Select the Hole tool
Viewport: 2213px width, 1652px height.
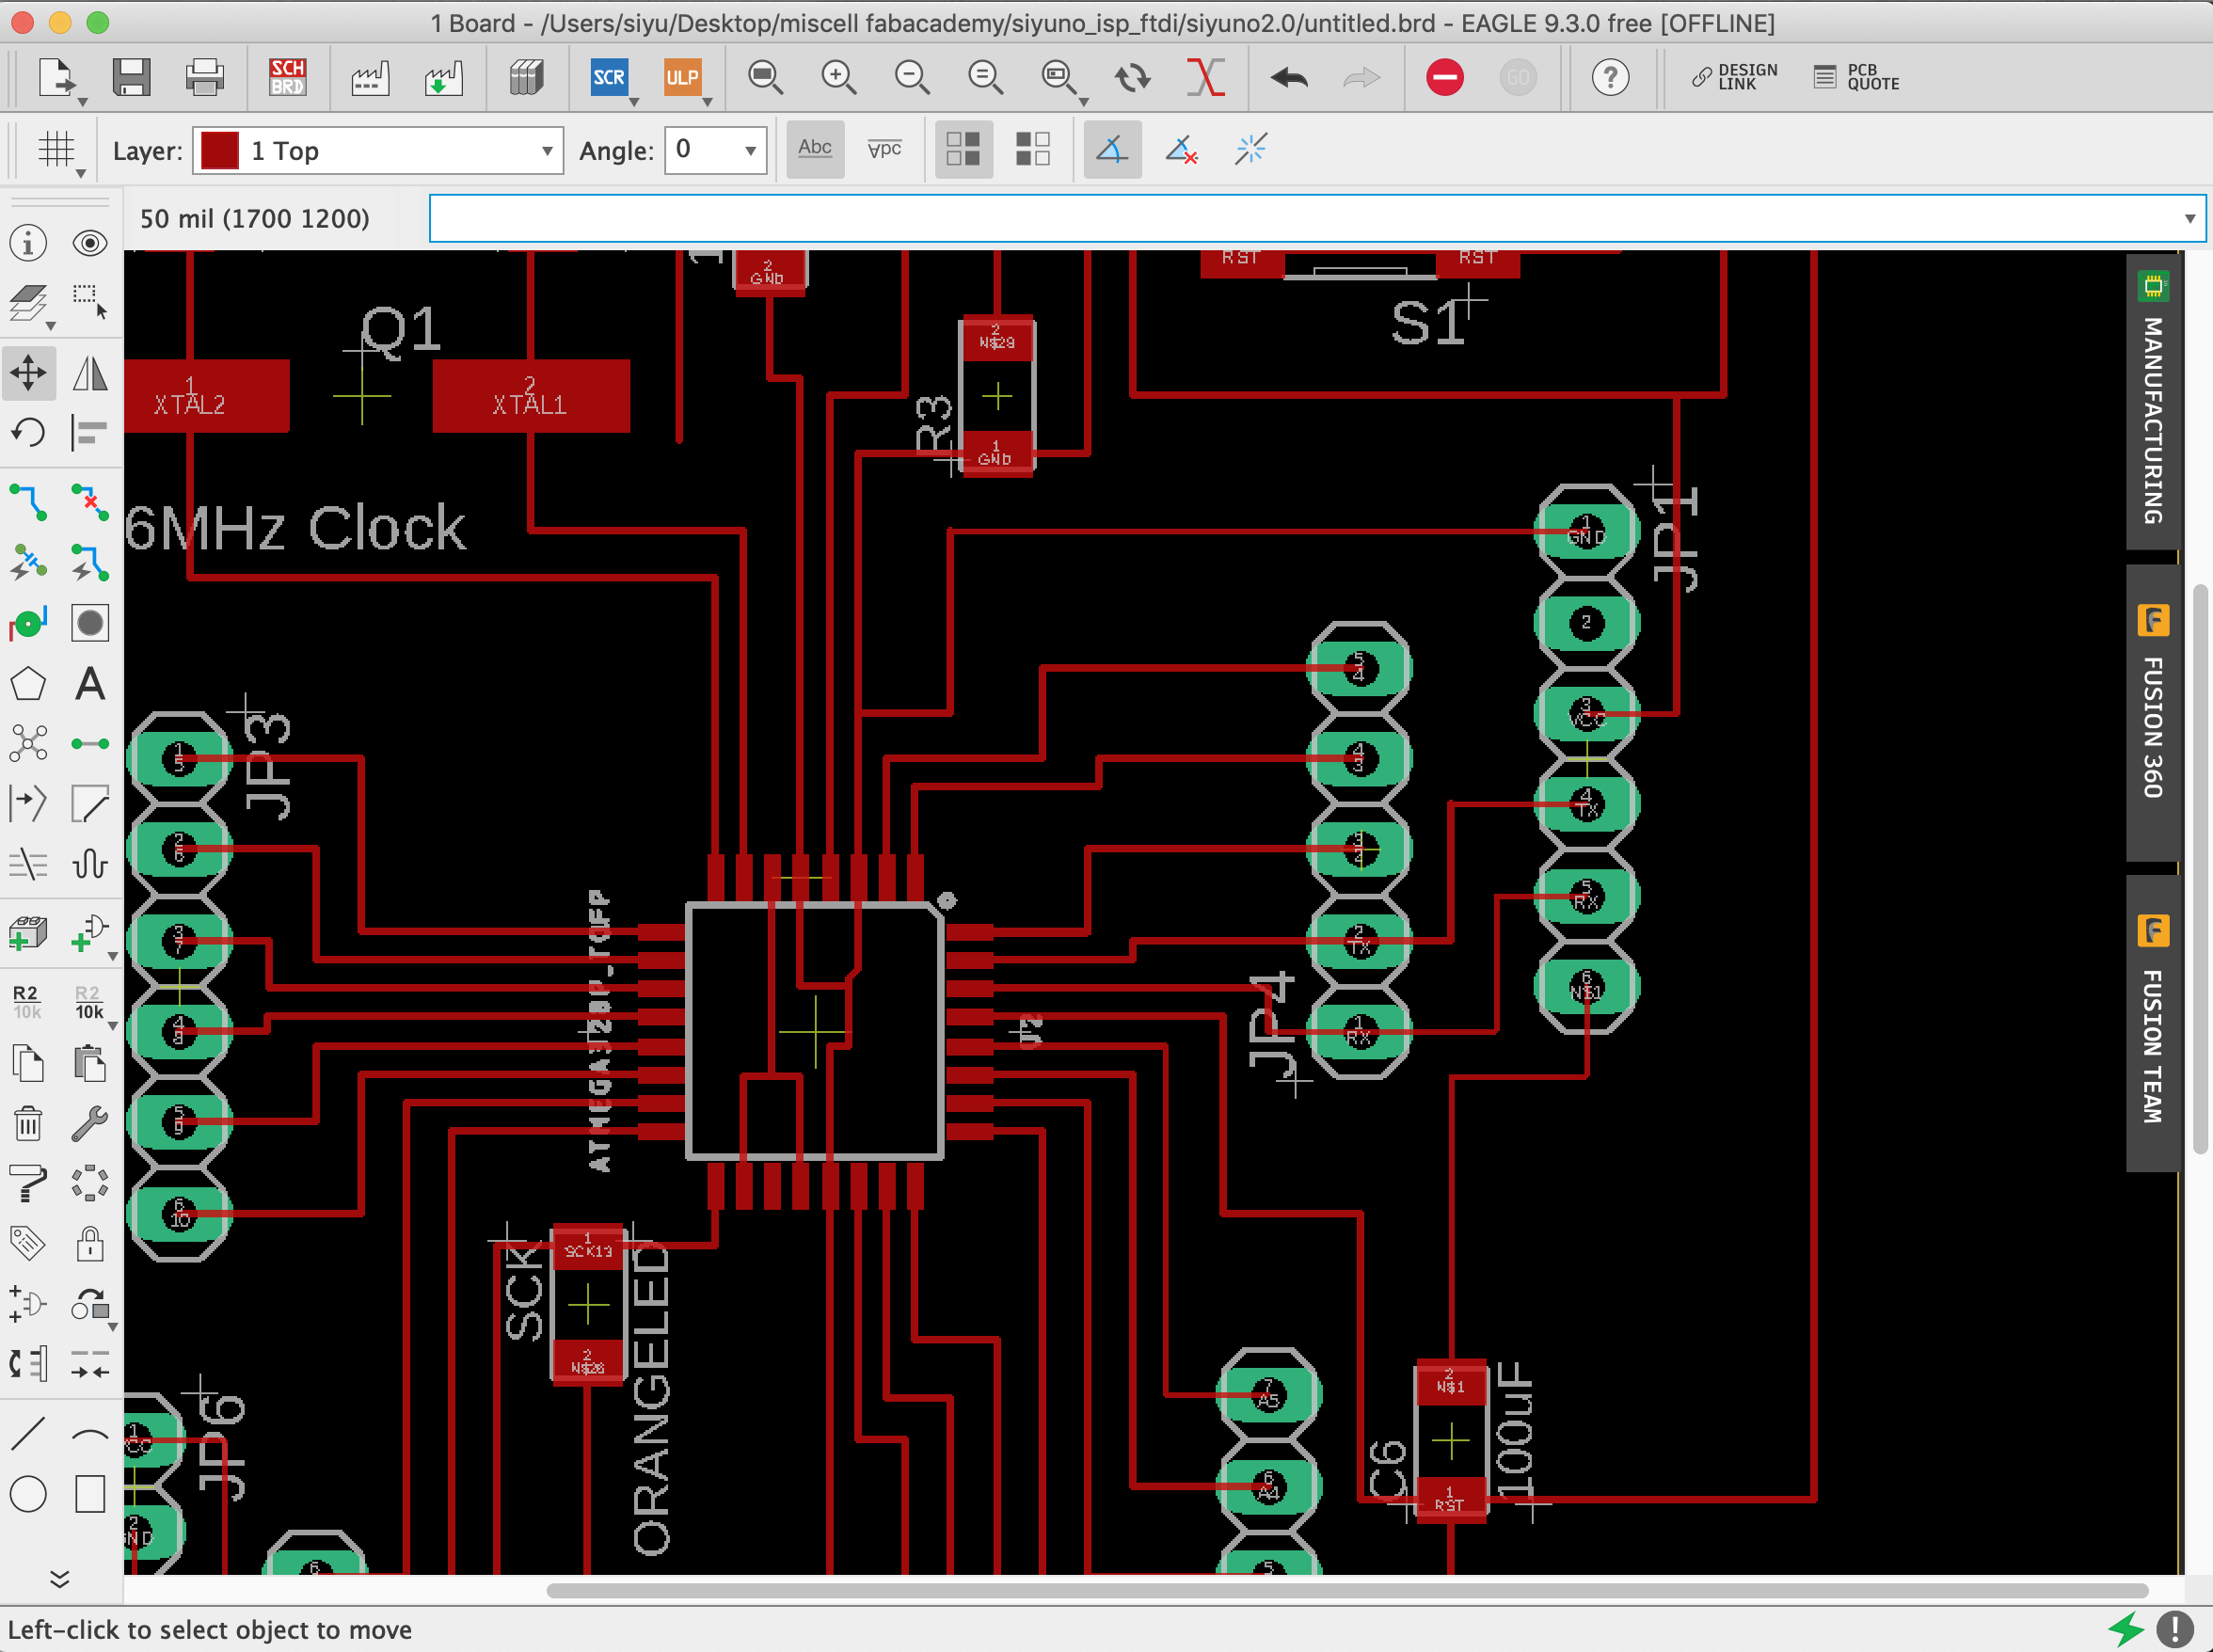(90, 623)
